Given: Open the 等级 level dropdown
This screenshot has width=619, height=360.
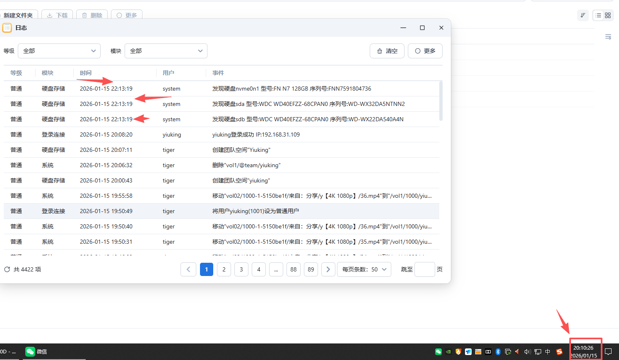Looking at the screenshot, I should tap(59, 51).
